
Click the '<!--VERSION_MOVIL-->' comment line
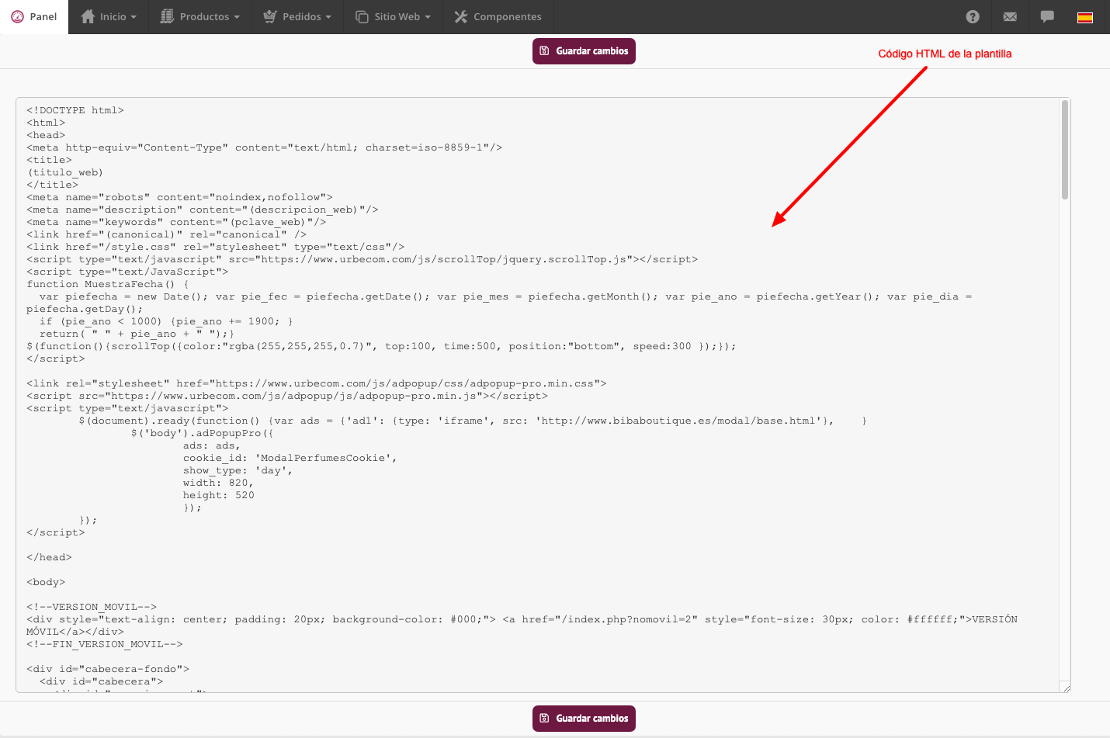92,607
